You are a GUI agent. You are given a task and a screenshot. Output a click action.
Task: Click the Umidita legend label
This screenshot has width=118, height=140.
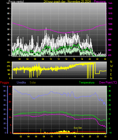(x=21, y=82)
